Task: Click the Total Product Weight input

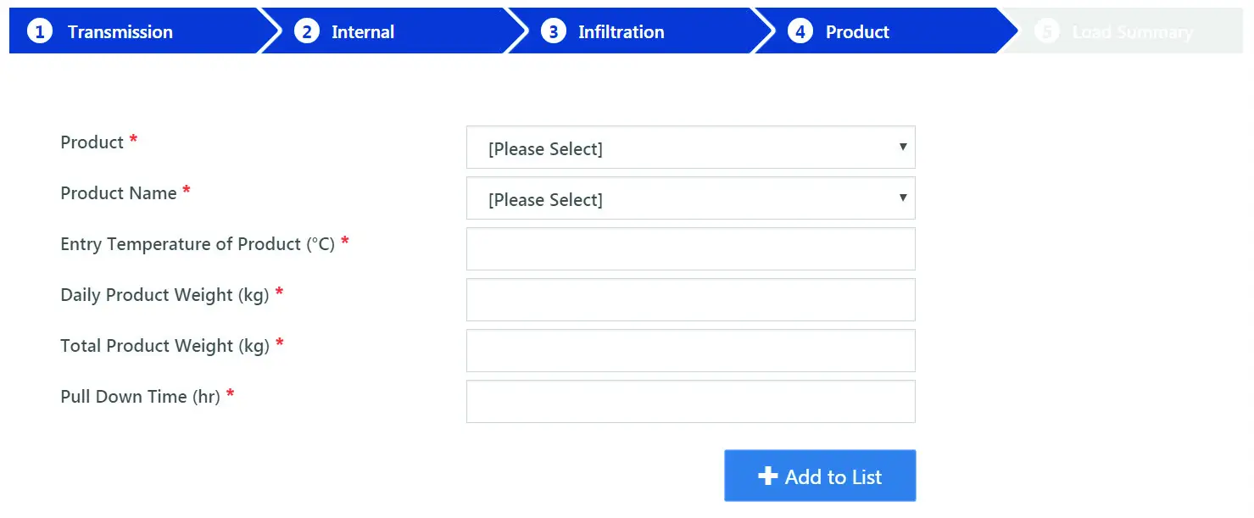Action: pos(690,351)
